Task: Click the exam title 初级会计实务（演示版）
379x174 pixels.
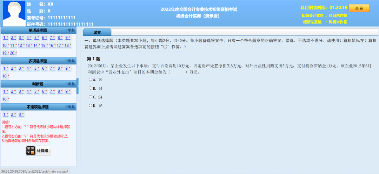Action: click(198, 16)
